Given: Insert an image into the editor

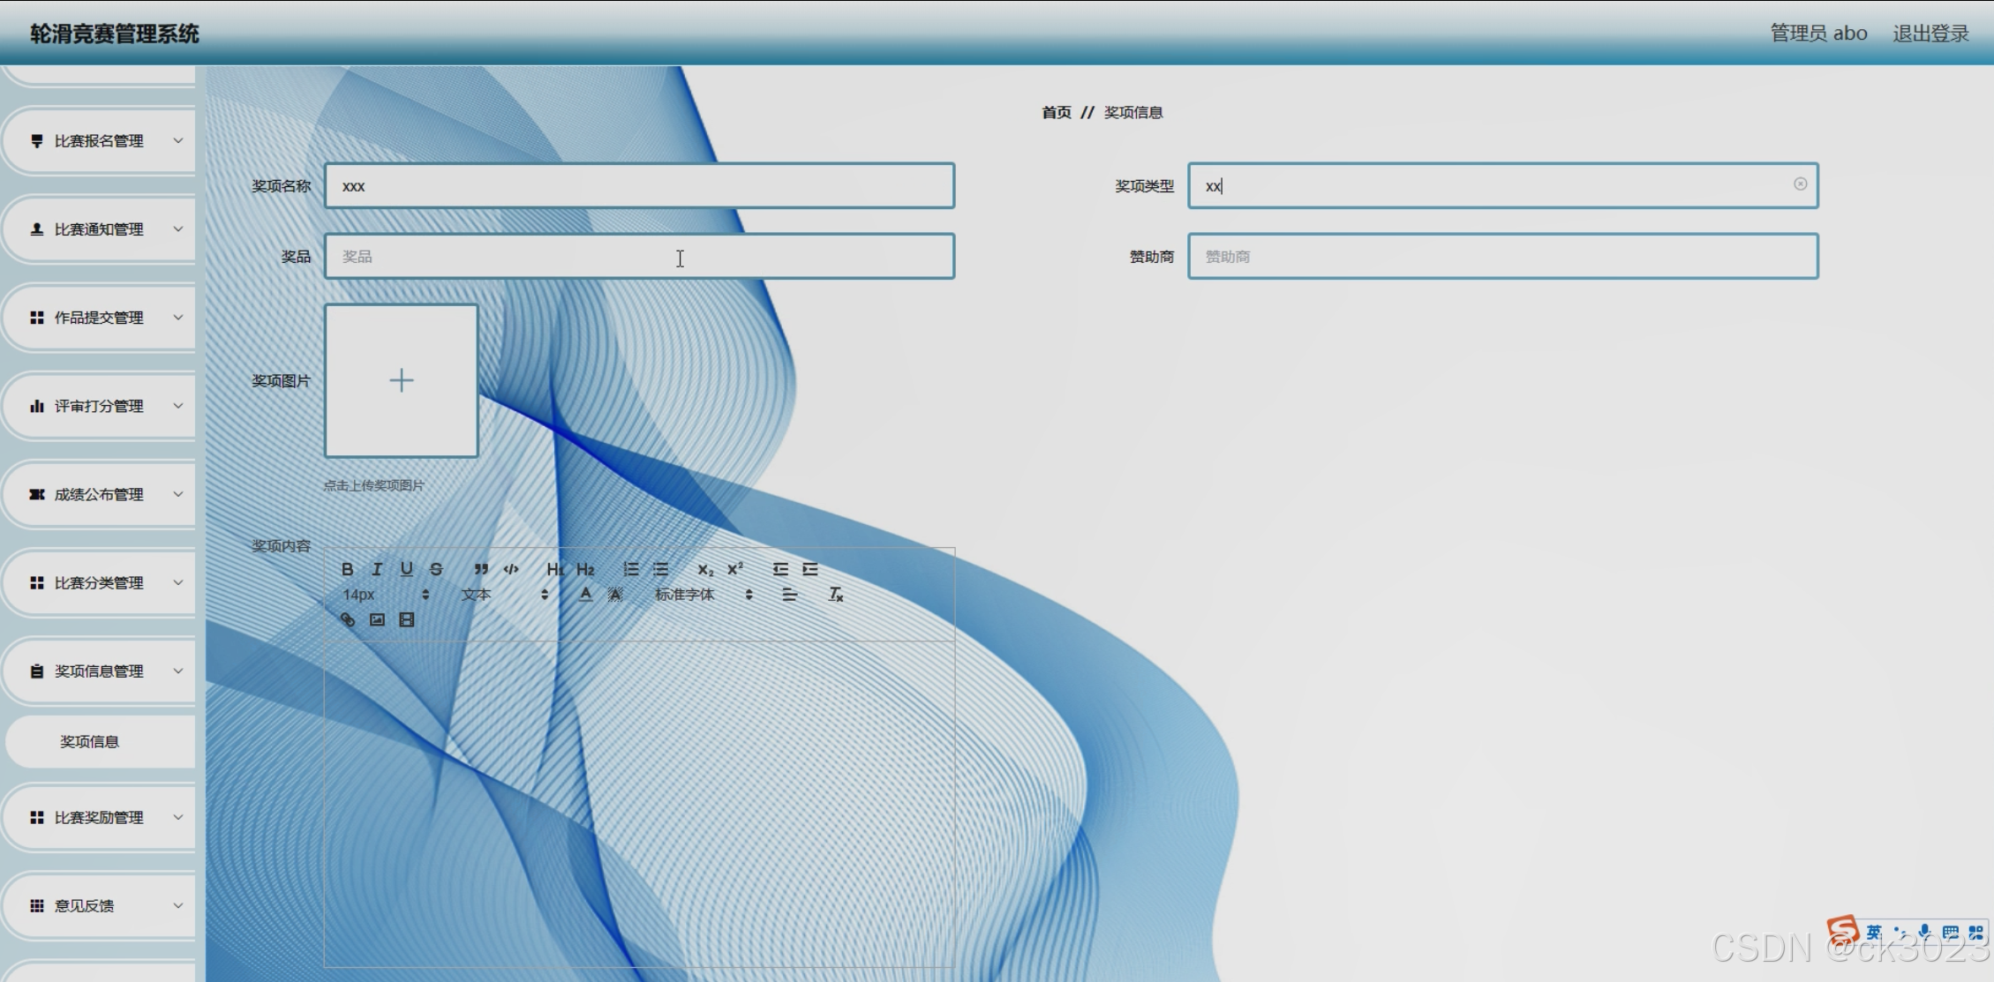Looking at the screenshot, I should (x=377, y=619).
